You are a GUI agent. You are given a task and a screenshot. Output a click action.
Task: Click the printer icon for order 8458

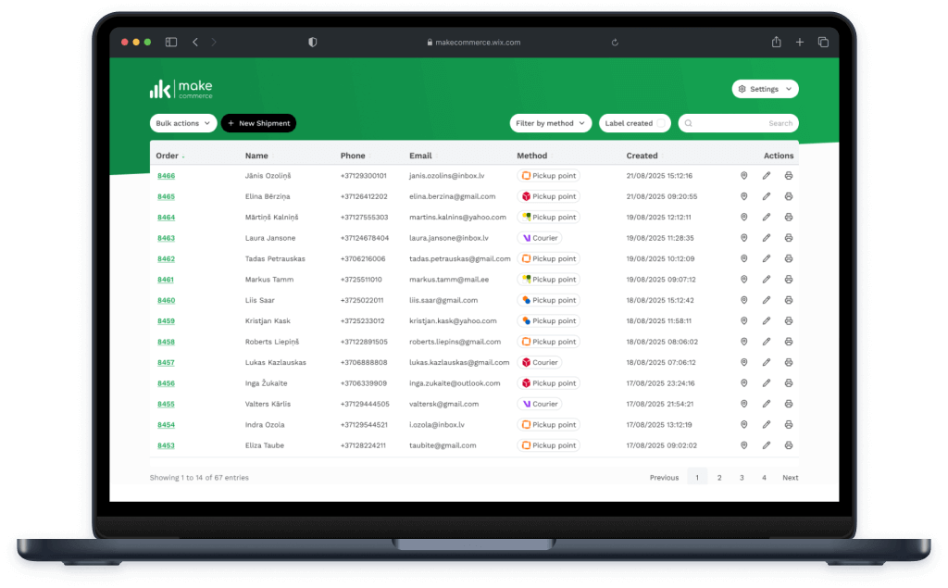tap(789, 342)
